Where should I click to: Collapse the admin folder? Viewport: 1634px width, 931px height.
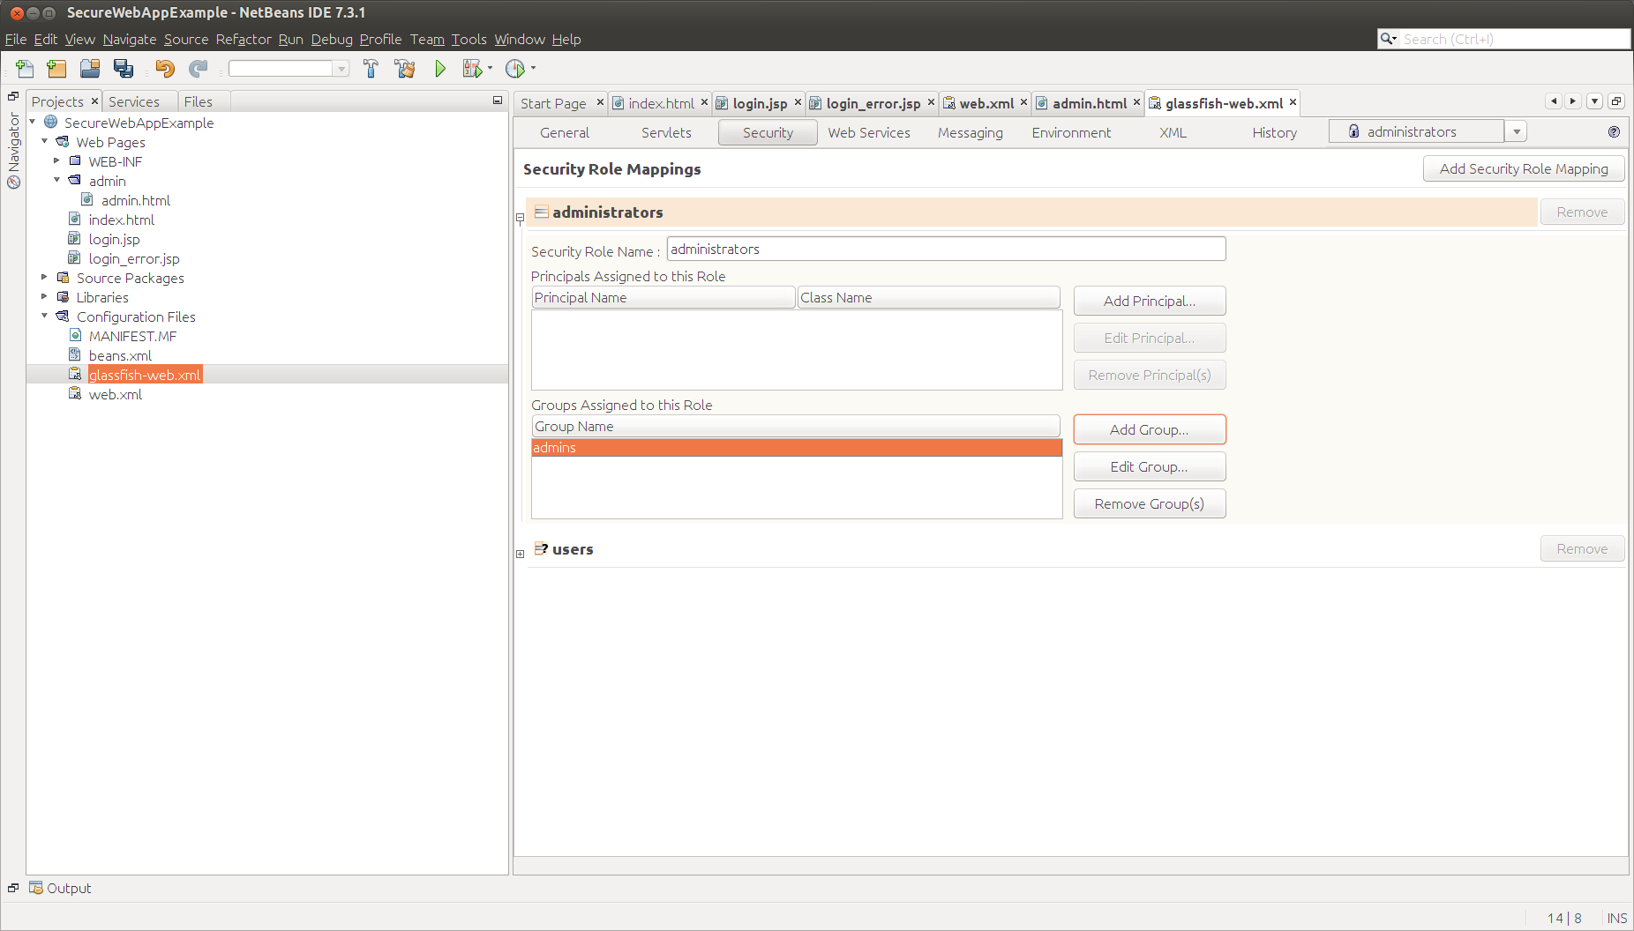57,180
